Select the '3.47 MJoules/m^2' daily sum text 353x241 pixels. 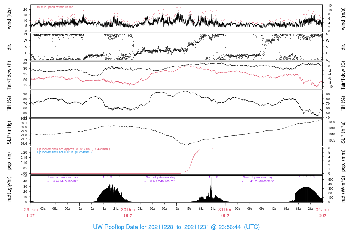click(x=66, y=181)
